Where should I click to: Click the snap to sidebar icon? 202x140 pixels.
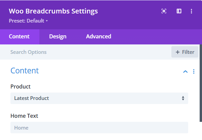pyautogui.click(x=179, y=11)
